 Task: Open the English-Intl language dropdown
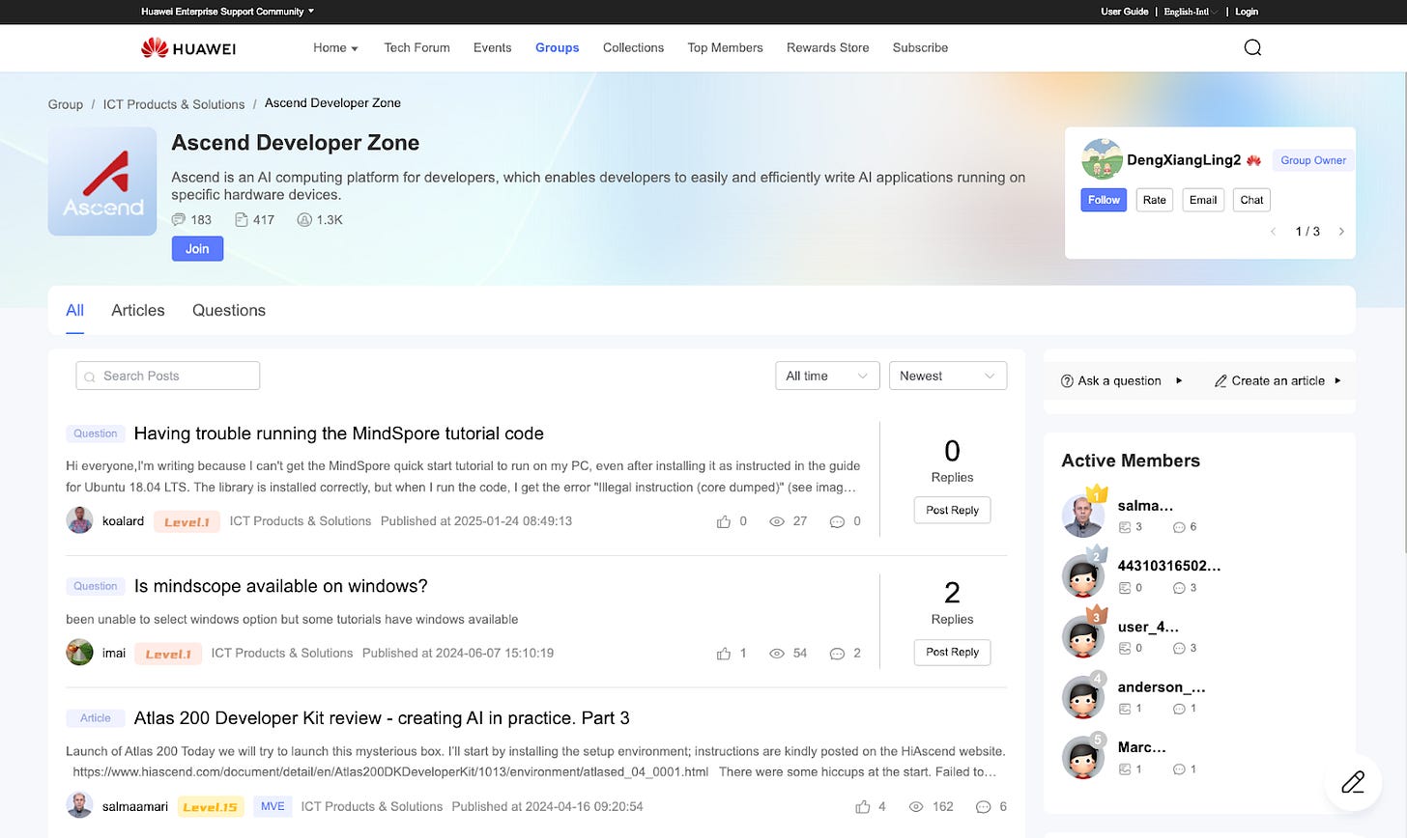click(1191, 12)
